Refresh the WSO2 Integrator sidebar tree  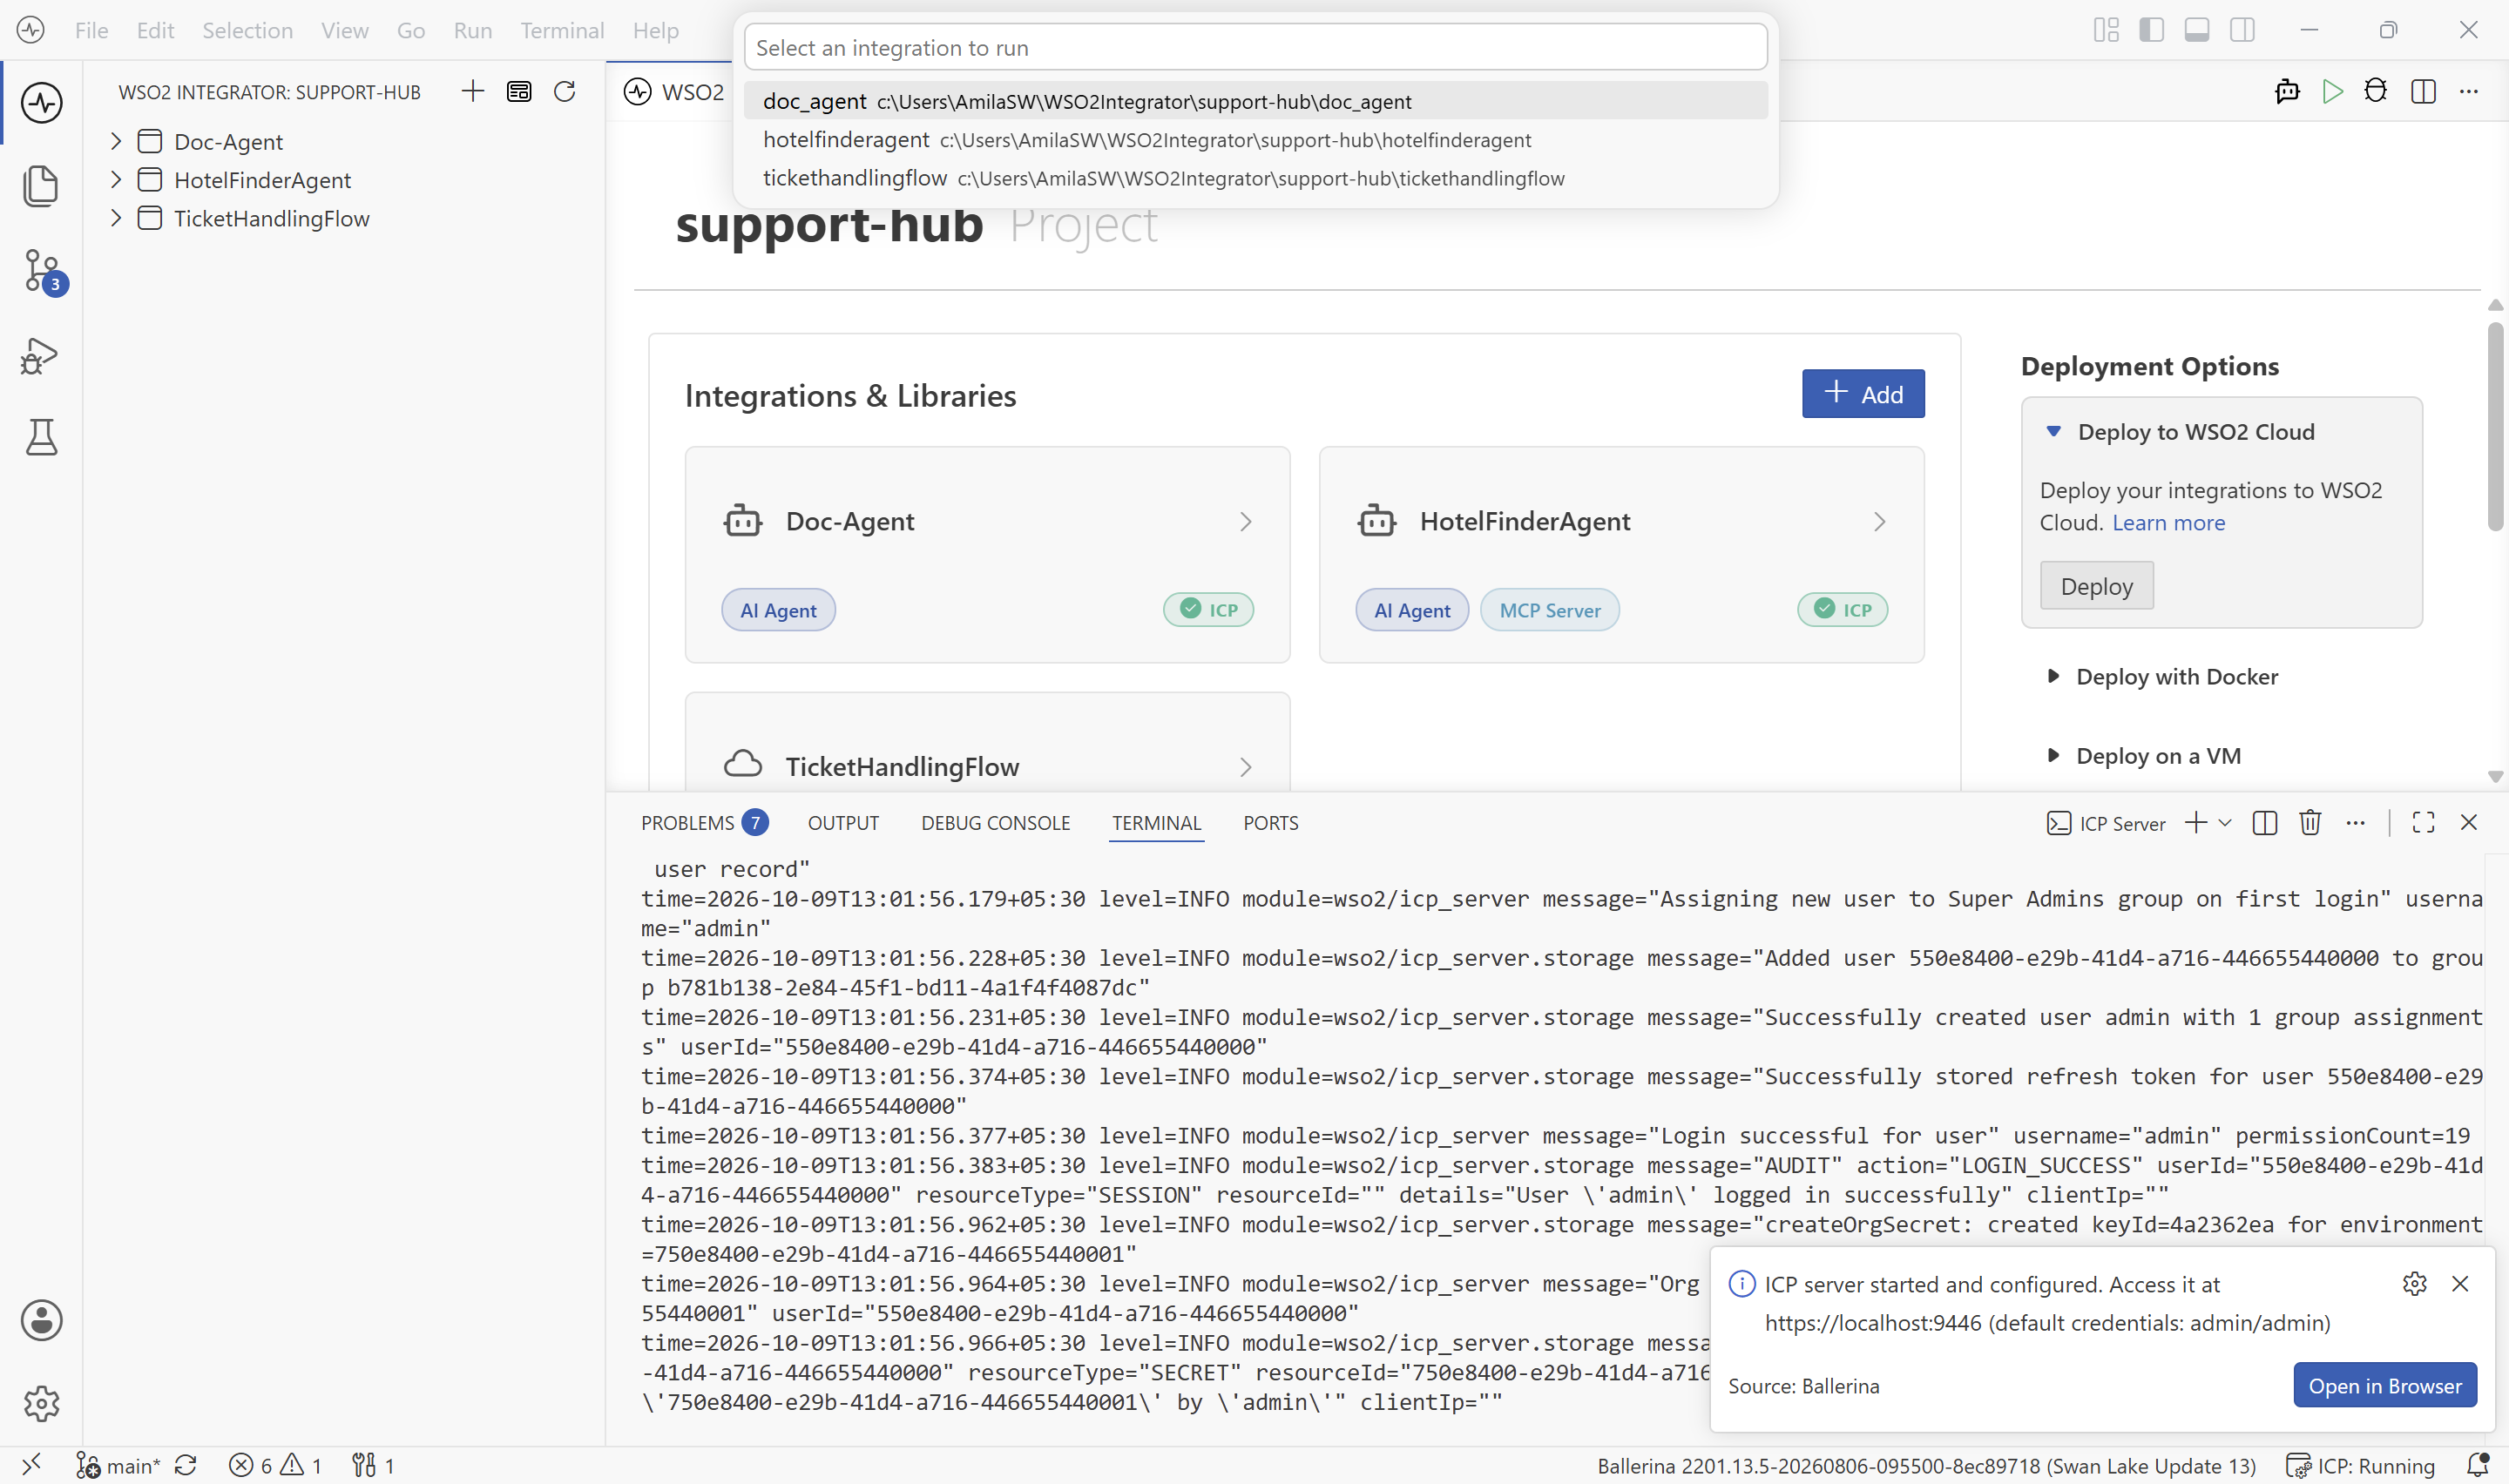tap(565, 92)
